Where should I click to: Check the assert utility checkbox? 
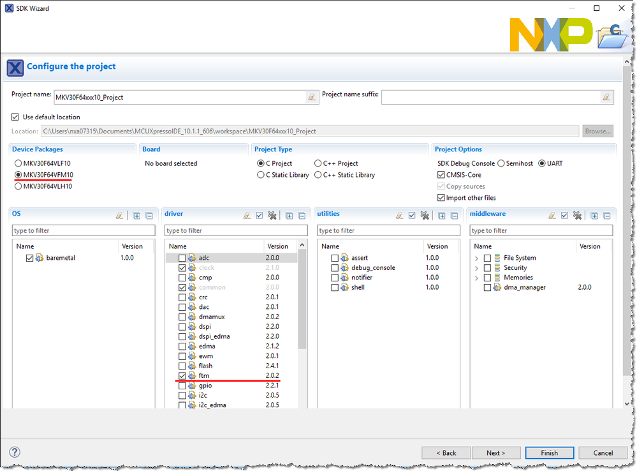[x=335, y=258]
